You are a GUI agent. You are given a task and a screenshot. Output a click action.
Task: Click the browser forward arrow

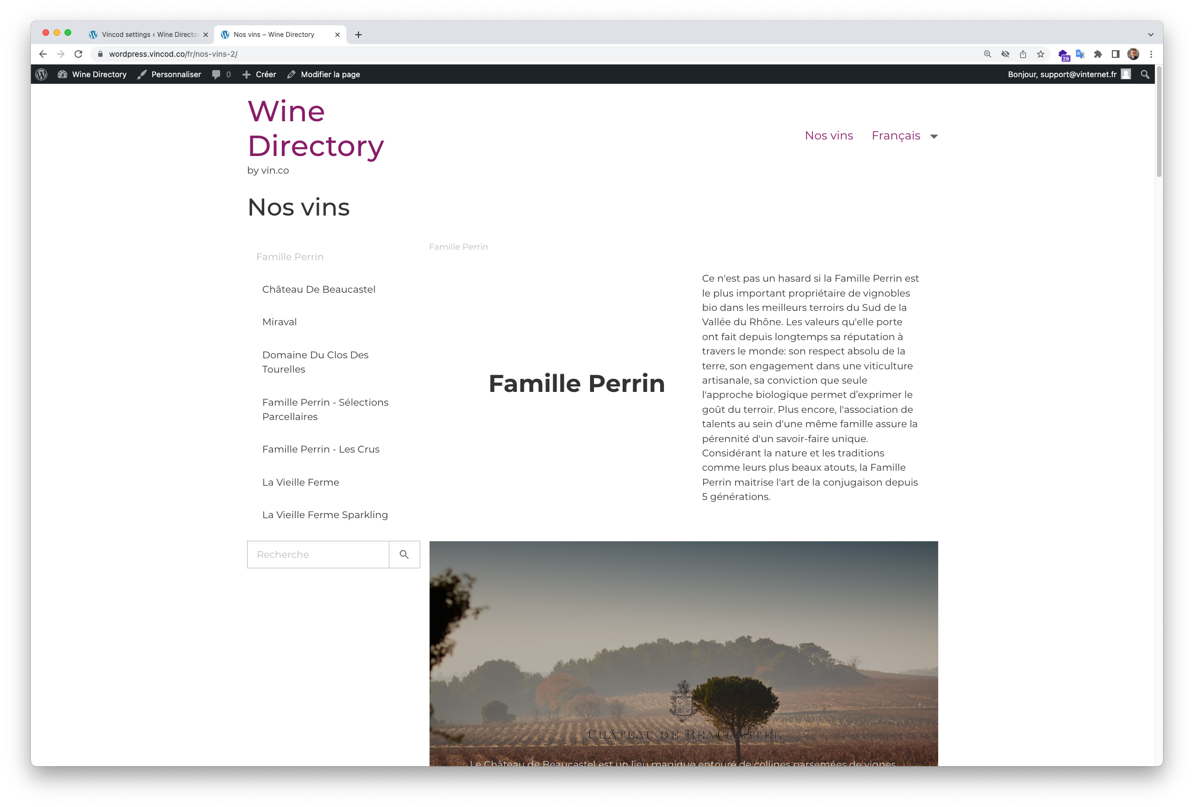pyautogui.click(x=61, y=54)
